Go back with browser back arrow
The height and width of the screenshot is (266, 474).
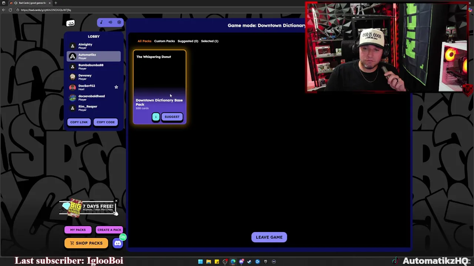tap(4, 10)
